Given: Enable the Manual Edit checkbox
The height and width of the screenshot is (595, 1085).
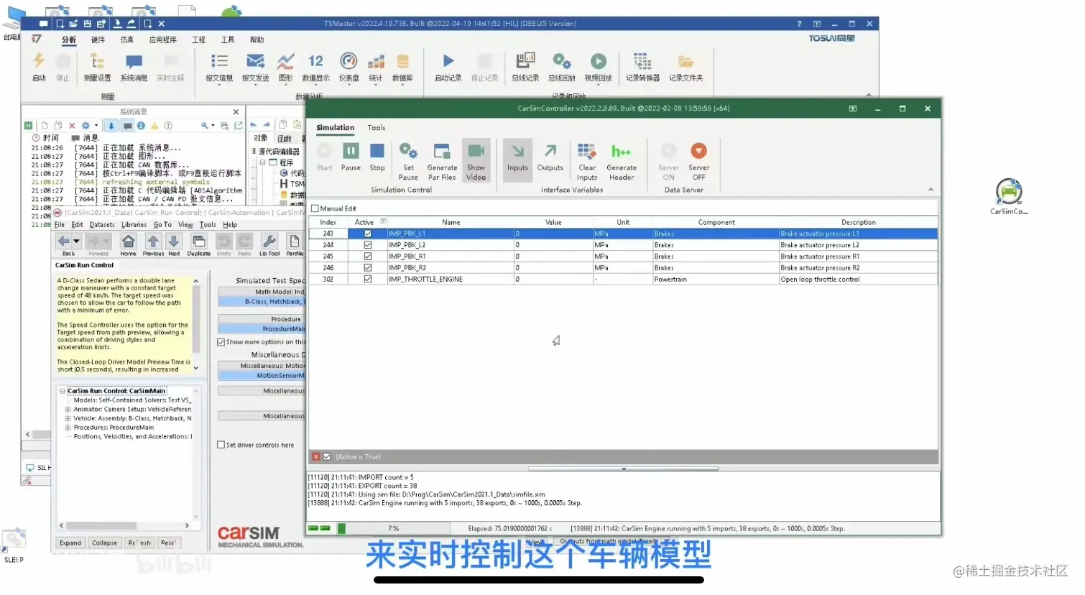Looking at the screenshot, I should click(x=315, y=208).
